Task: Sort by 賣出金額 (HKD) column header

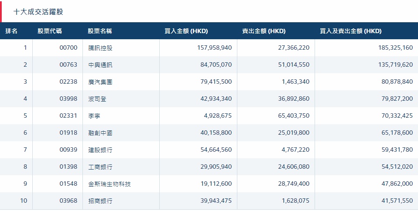Action: coord(264,31)
